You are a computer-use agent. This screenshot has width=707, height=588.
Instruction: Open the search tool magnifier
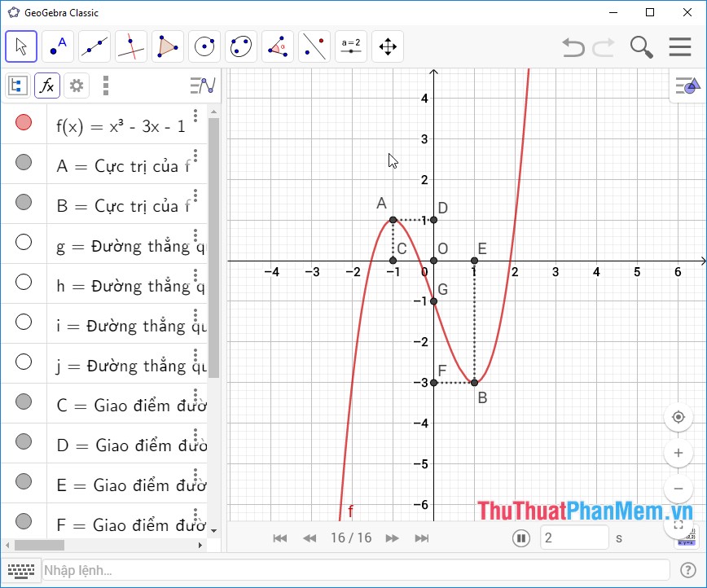point(641,47)
